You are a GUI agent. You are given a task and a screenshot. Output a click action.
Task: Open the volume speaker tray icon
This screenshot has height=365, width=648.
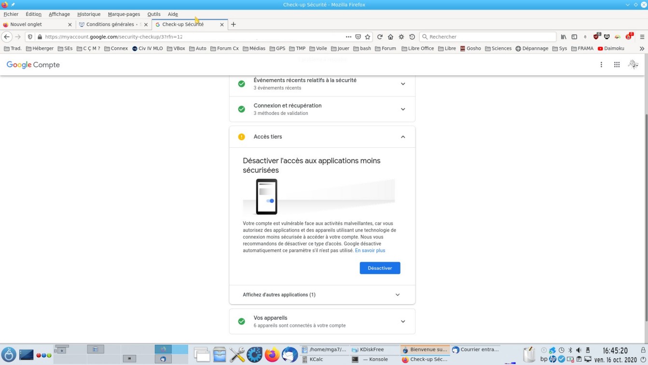click(x=579, y=350)
